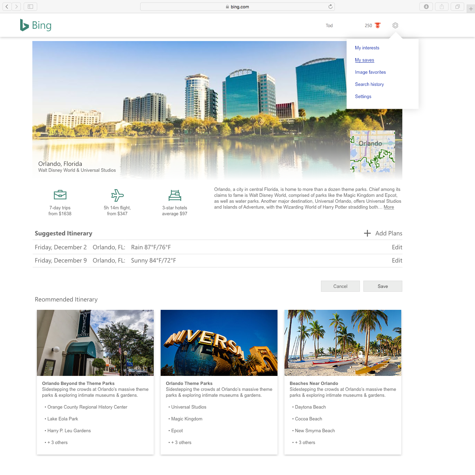Click the Orlando, Florida heading
This screenshot has width=475, height=475.
(60, 164)
